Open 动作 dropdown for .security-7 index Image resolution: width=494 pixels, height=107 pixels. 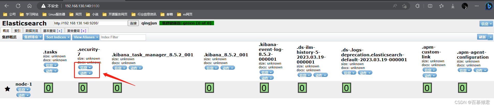[x=85, y=73]
